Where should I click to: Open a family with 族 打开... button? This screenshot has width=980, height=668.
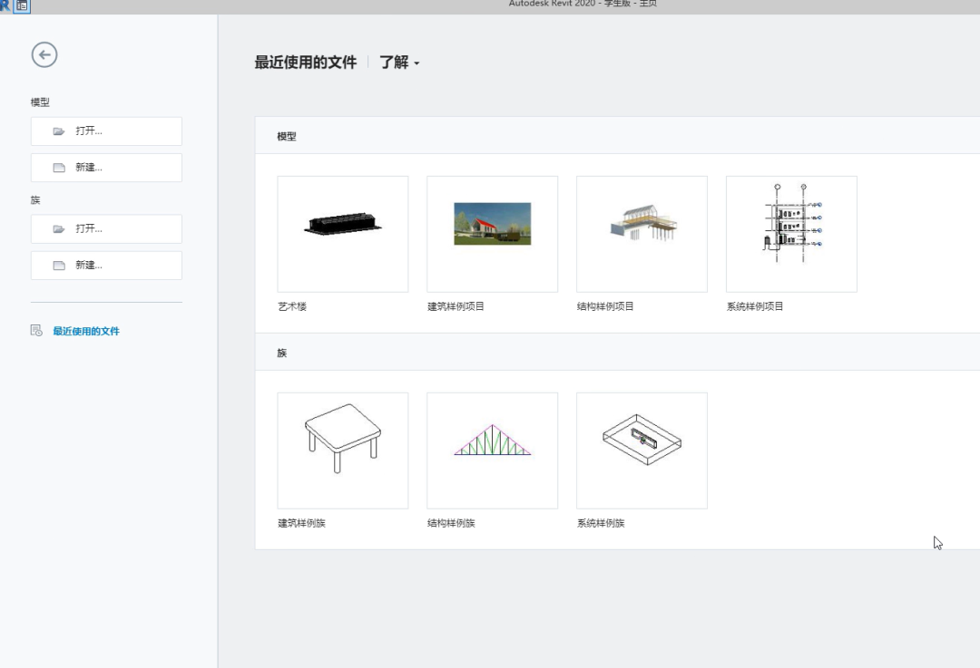(106, 229)
